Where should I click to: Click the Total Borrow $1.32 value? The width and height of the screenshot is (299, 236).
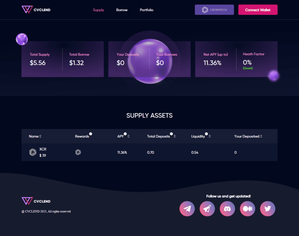pyautogui.click(x=77, y=63)
